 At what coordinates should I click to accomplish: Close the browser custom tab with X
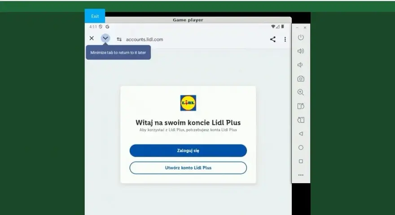(x=92, y=38)
